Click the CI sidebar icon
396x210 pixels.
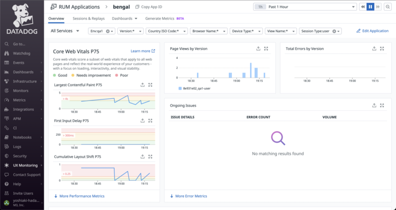coord(6,128)
